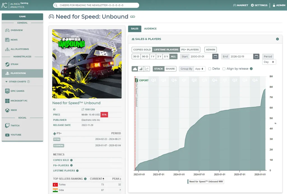Click the Sales & Players info icon

pyautogui.click(x=277, y=39)
